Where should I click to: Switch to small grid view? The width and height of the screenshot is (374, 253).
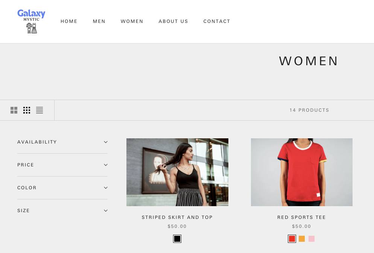point(27,110)
